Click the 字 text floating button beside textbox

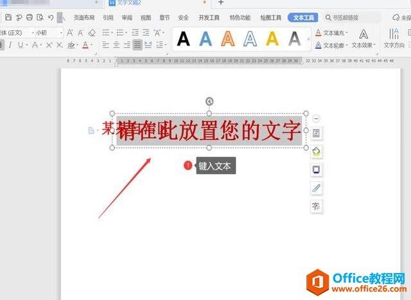[x=317, y=206]
